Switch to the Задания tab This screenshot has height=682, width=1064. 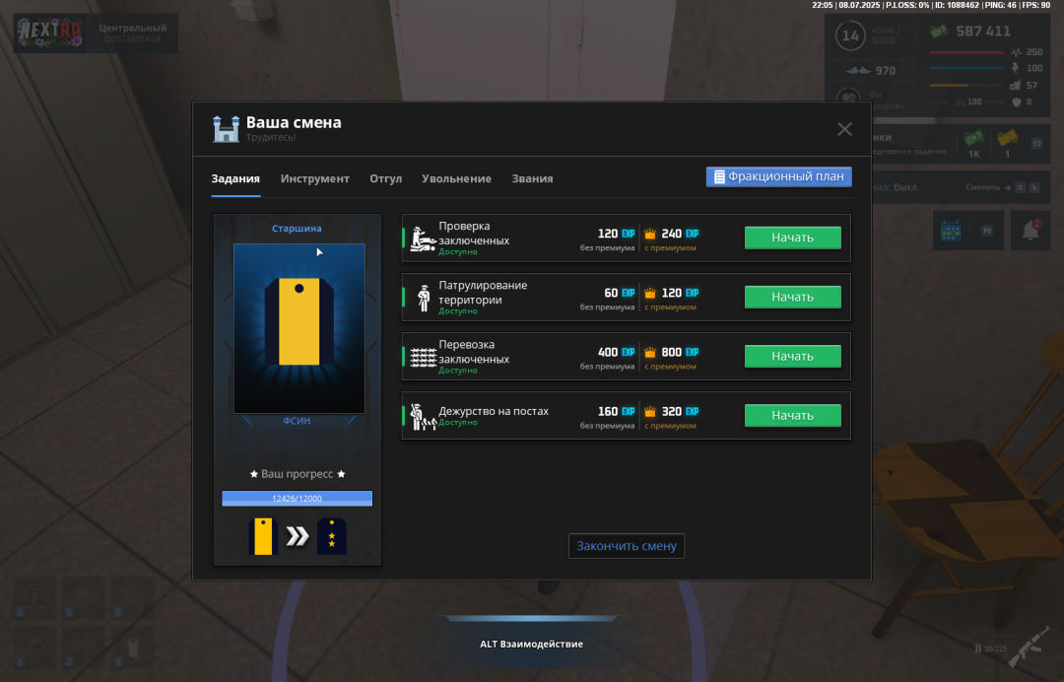[235, 178]
